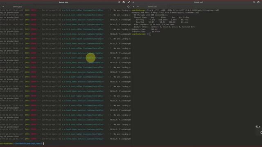Toggle fullscreen for the left terminal window
This screenshot has height=147, width=262.
pyautogui.click(x=129, y=2)
